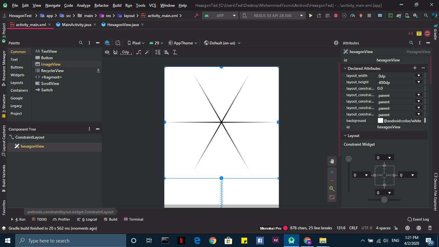Image resolution: width=439 pixels, height=247 pixels.
Task: Zoom out the design surface with minus
Action: 332,180
